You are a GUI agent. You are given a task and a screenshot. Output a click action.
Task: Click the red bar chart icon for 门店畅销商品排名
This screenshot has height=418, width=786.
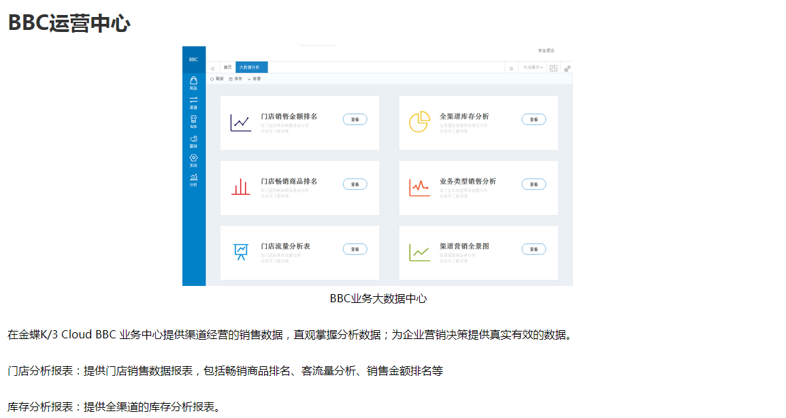point(240,187)
